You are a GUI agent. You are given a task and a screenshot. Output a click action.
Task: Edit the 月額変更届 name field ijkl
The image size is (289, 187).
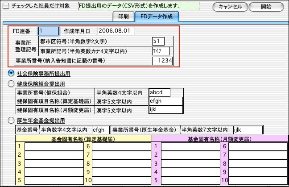click(166, 109)
